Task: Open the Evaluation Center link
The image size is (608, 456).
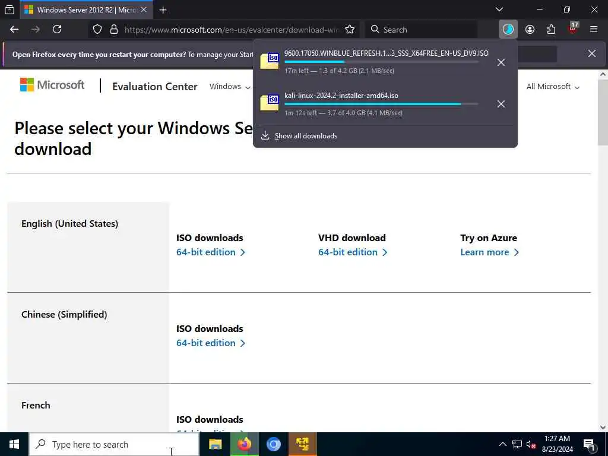Action: 155,87
